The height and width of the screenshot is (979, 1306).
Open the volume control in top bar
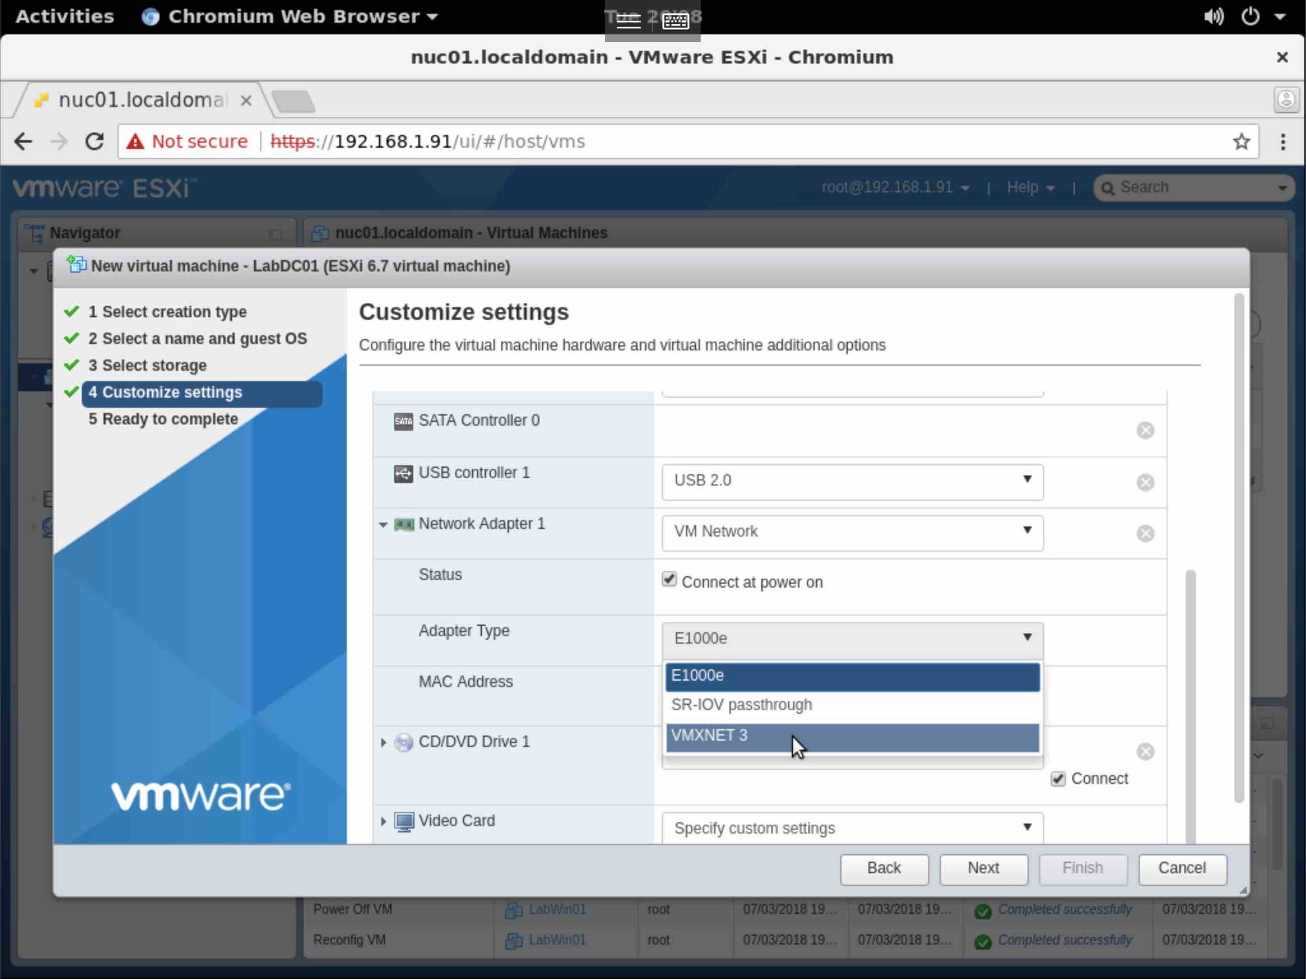pos(1213,16)
